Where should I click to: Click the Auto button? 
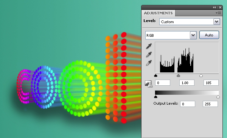click(209, 35)
